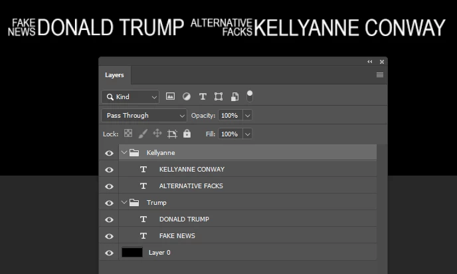Filter layers by smart object icon

(x=234, y=96)
